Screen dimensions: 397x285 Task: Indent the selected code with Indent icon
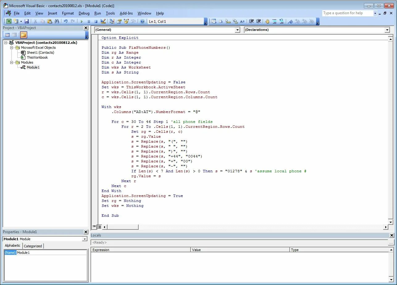[x=251, y=21]
